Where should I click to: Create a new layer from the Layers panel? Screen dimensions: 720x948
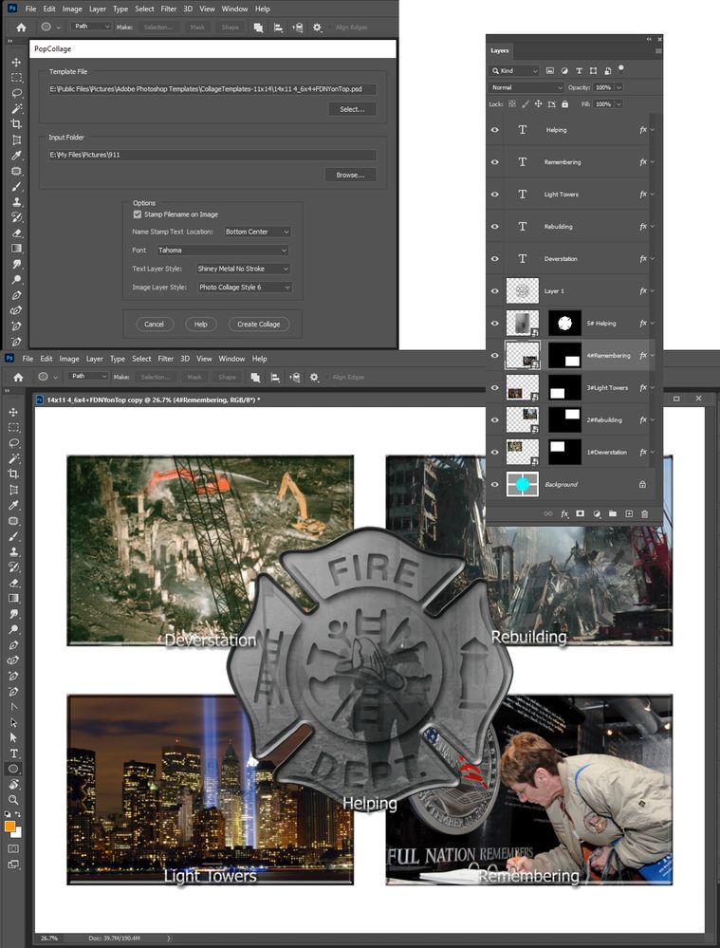629,514
